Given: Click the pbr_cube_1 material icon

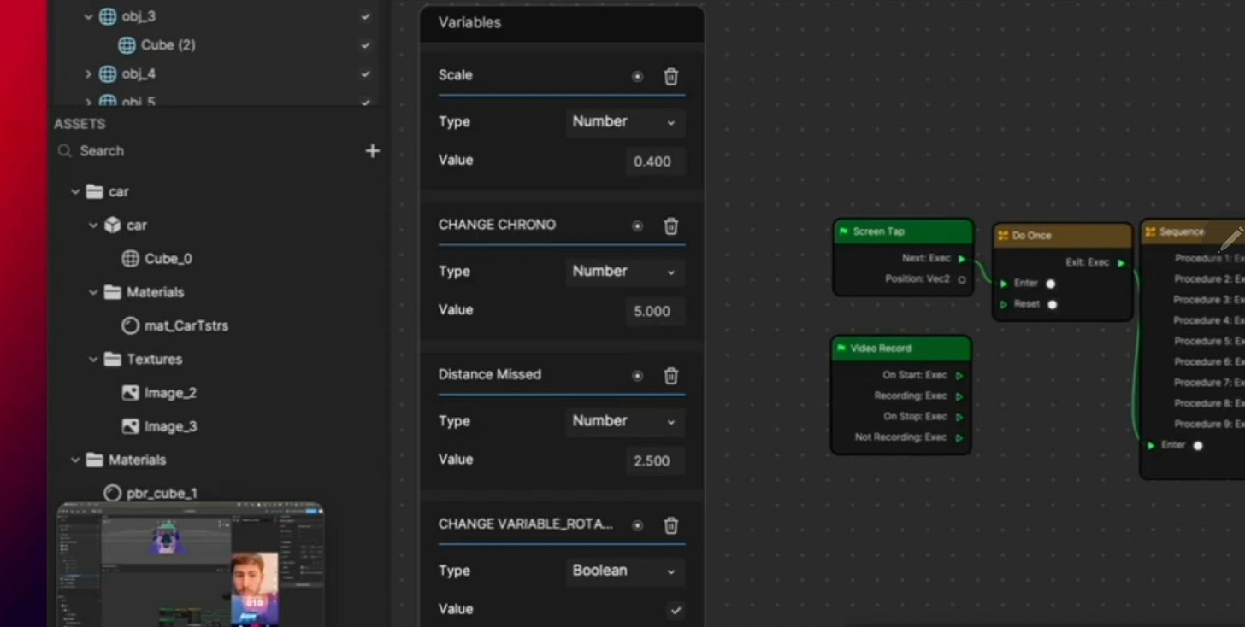Looking at the screenshot, I should point(112,493).
